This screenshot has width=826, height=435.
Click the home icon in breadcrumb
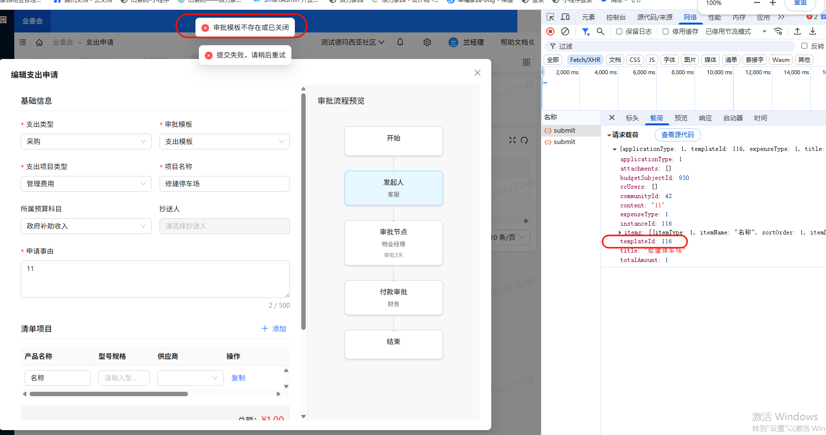[x=39, y=42]
